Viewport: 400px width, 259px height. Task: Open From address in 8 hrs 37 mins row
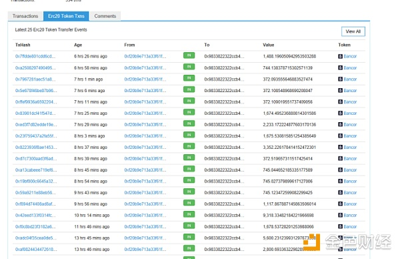(x=145, y=147)
